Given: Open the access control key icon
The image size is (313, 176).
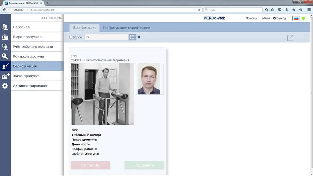Looking at the screenshot, I should point(5,56).
